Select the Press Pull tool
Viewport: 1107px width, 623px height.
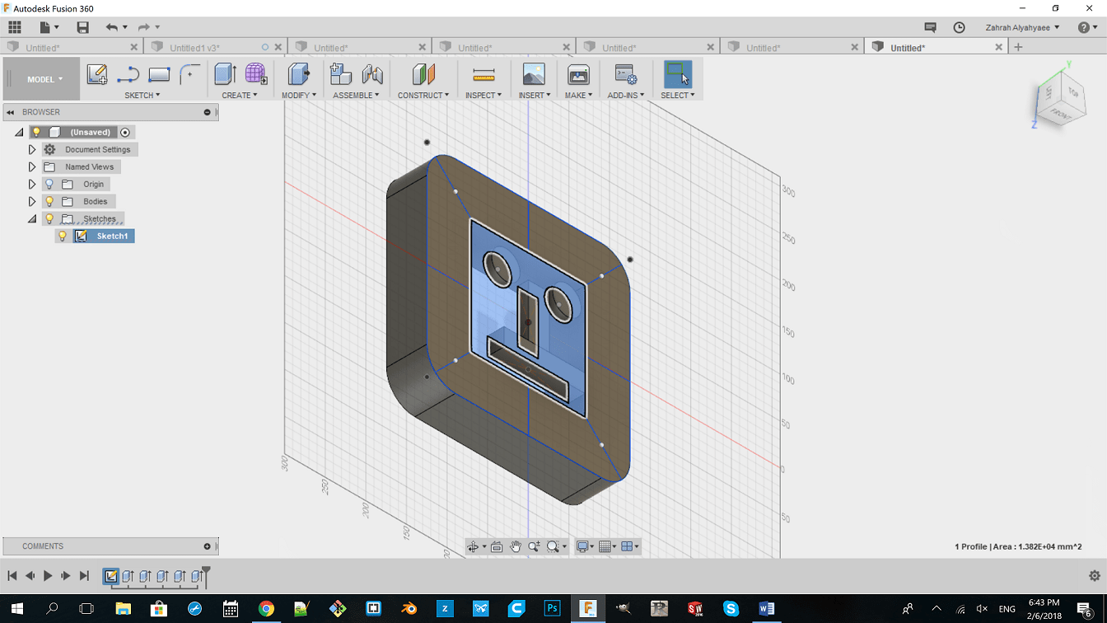tap(298, 74)
